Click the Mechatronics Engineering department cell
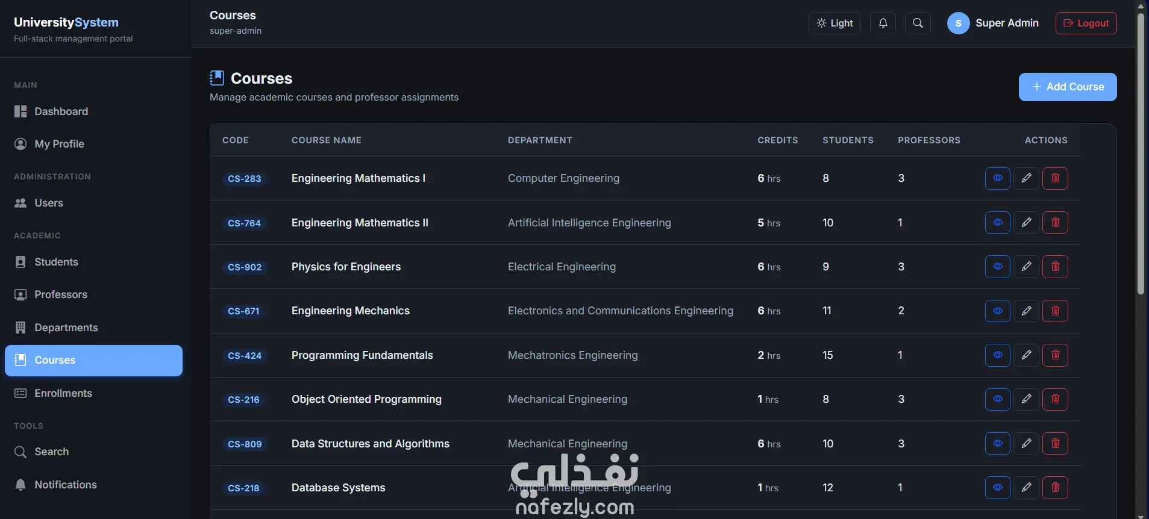 coord(572,355)
